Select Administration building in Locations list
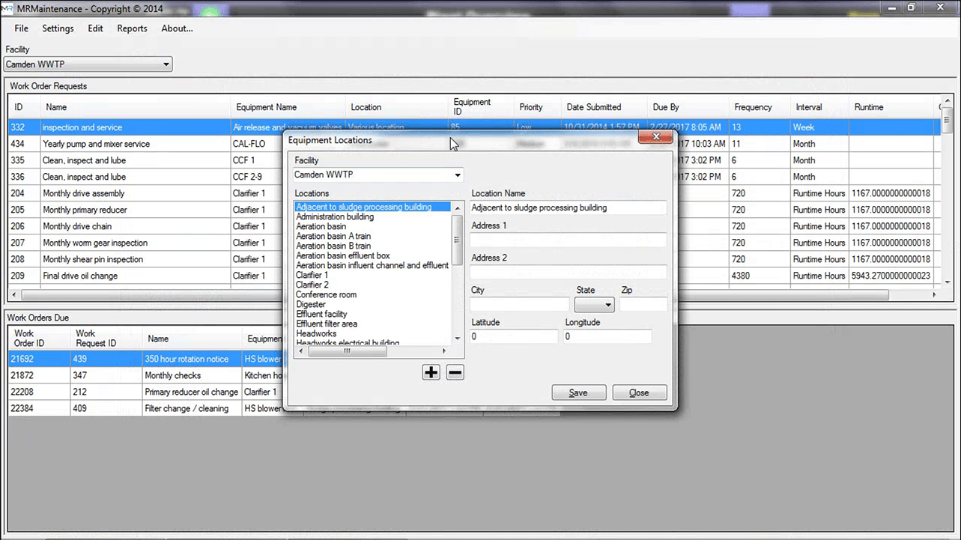Image resolution: width=961 pixels, height=540 pixels. click(335, 217)
